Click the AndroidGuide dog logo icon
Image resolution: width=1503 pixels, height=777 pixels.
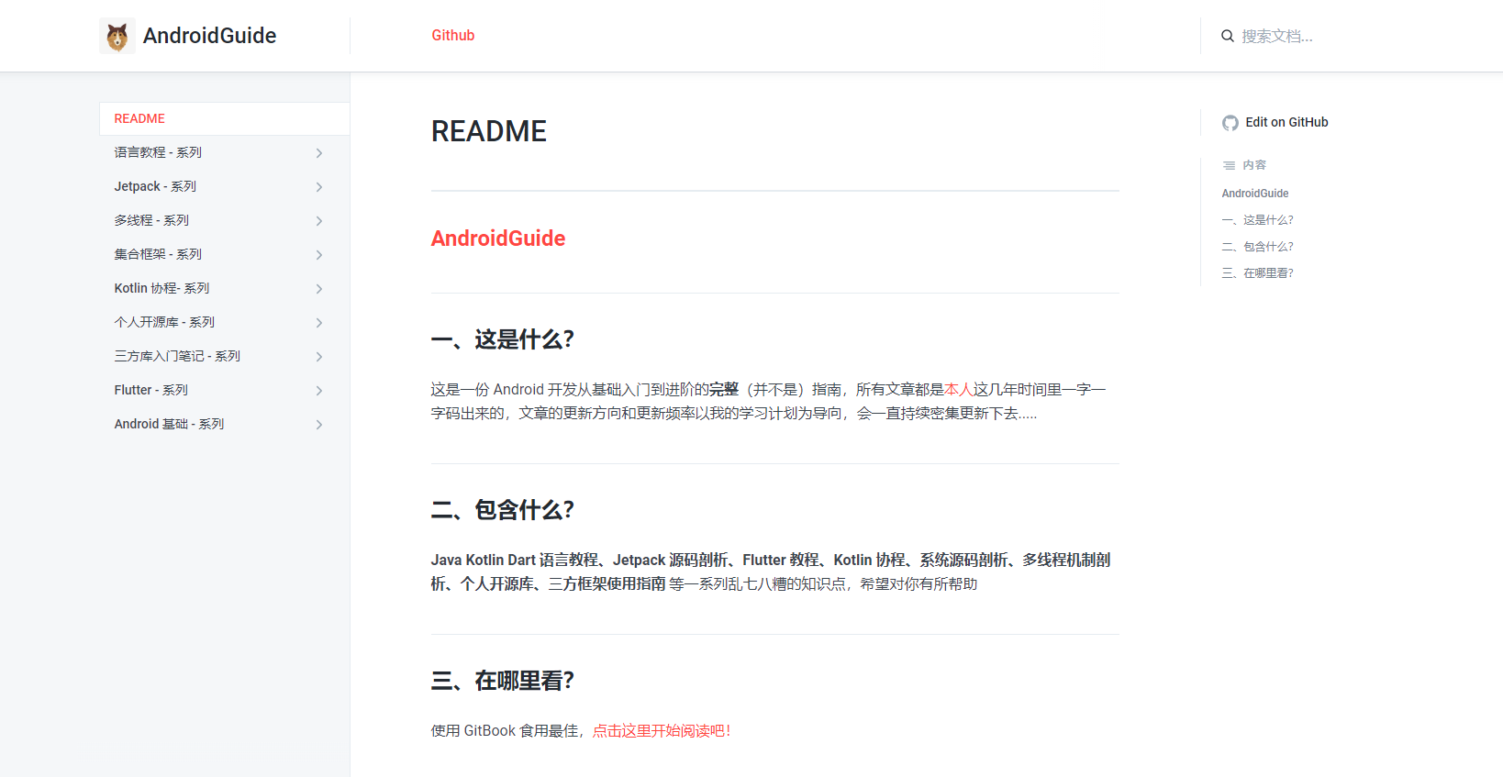pos(117,36)
